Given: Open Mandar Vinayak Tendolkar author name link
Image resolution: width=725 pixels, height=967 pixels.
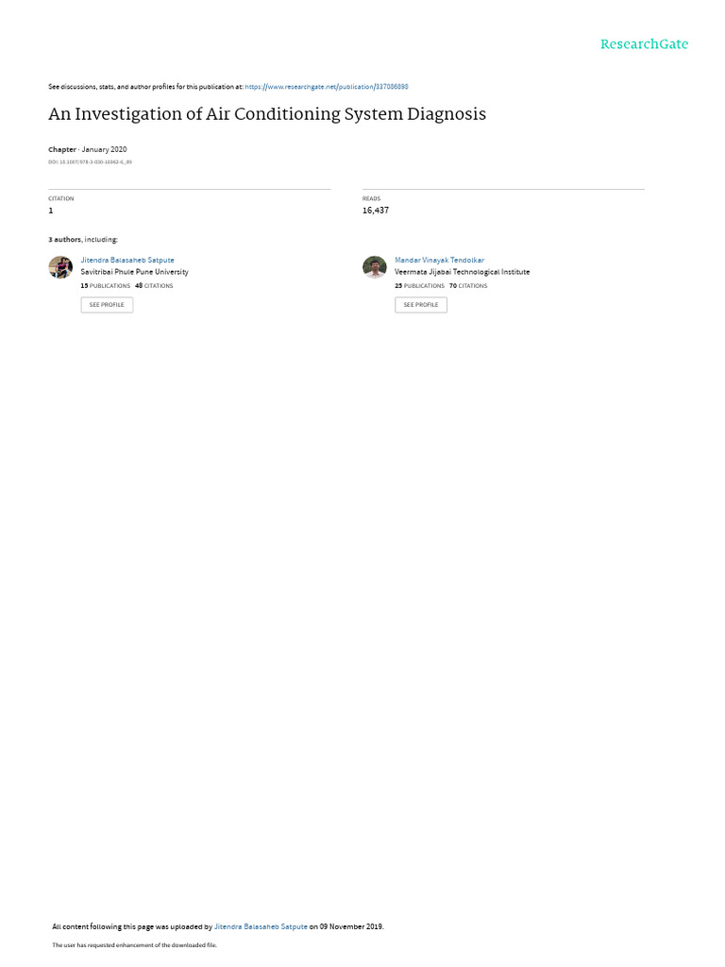Looking at the screenshot, I should [439, 261].
